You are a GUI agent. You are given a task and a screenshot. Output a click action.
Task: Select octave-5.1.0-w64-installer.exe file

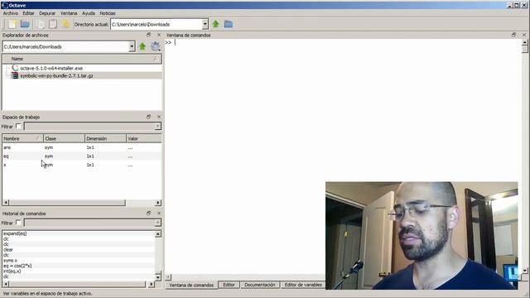coord(51,68)
